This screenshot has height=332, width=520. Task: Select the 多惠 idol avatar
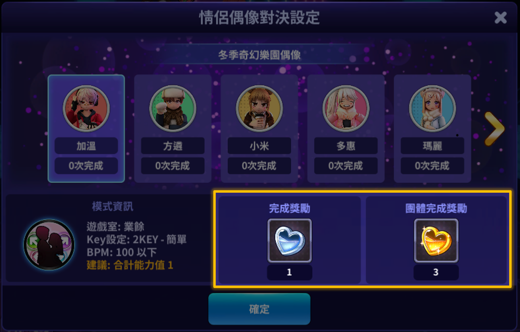[346, 109]
